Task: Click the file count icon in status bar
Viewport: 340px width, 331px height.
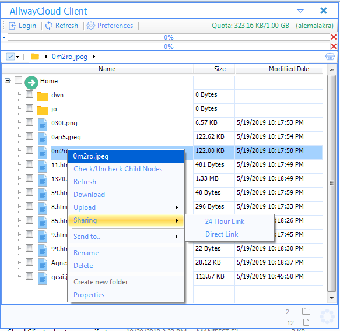Action: 306,322
